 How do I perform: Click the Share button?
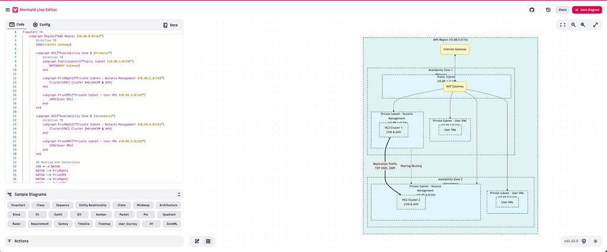[x=563, y=9]
